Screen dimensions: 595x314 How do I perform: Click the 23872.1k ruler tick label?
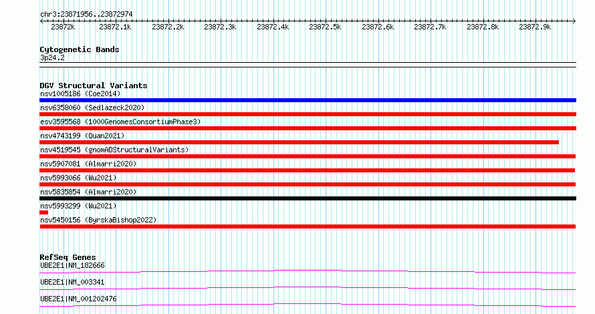click(116, 27)
